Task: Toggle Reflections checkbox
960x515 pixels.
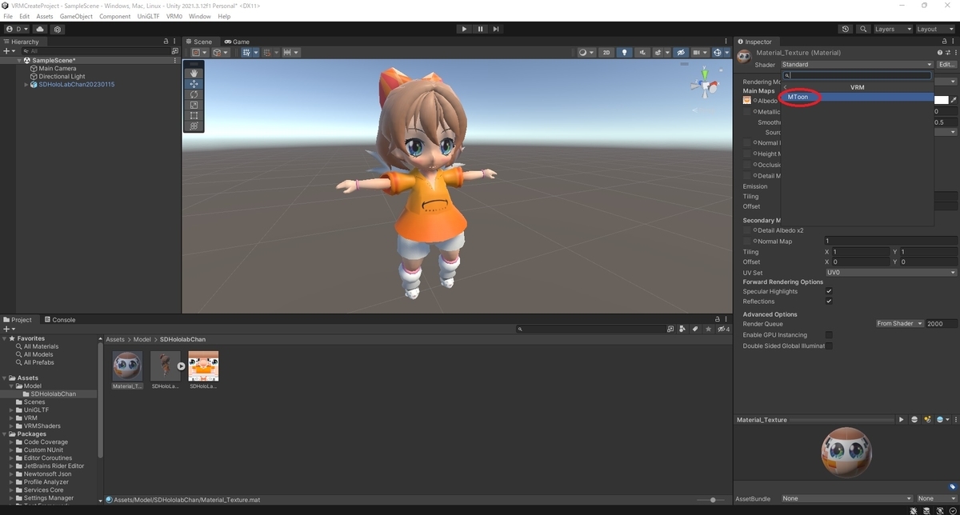Action: click(829, 301)
